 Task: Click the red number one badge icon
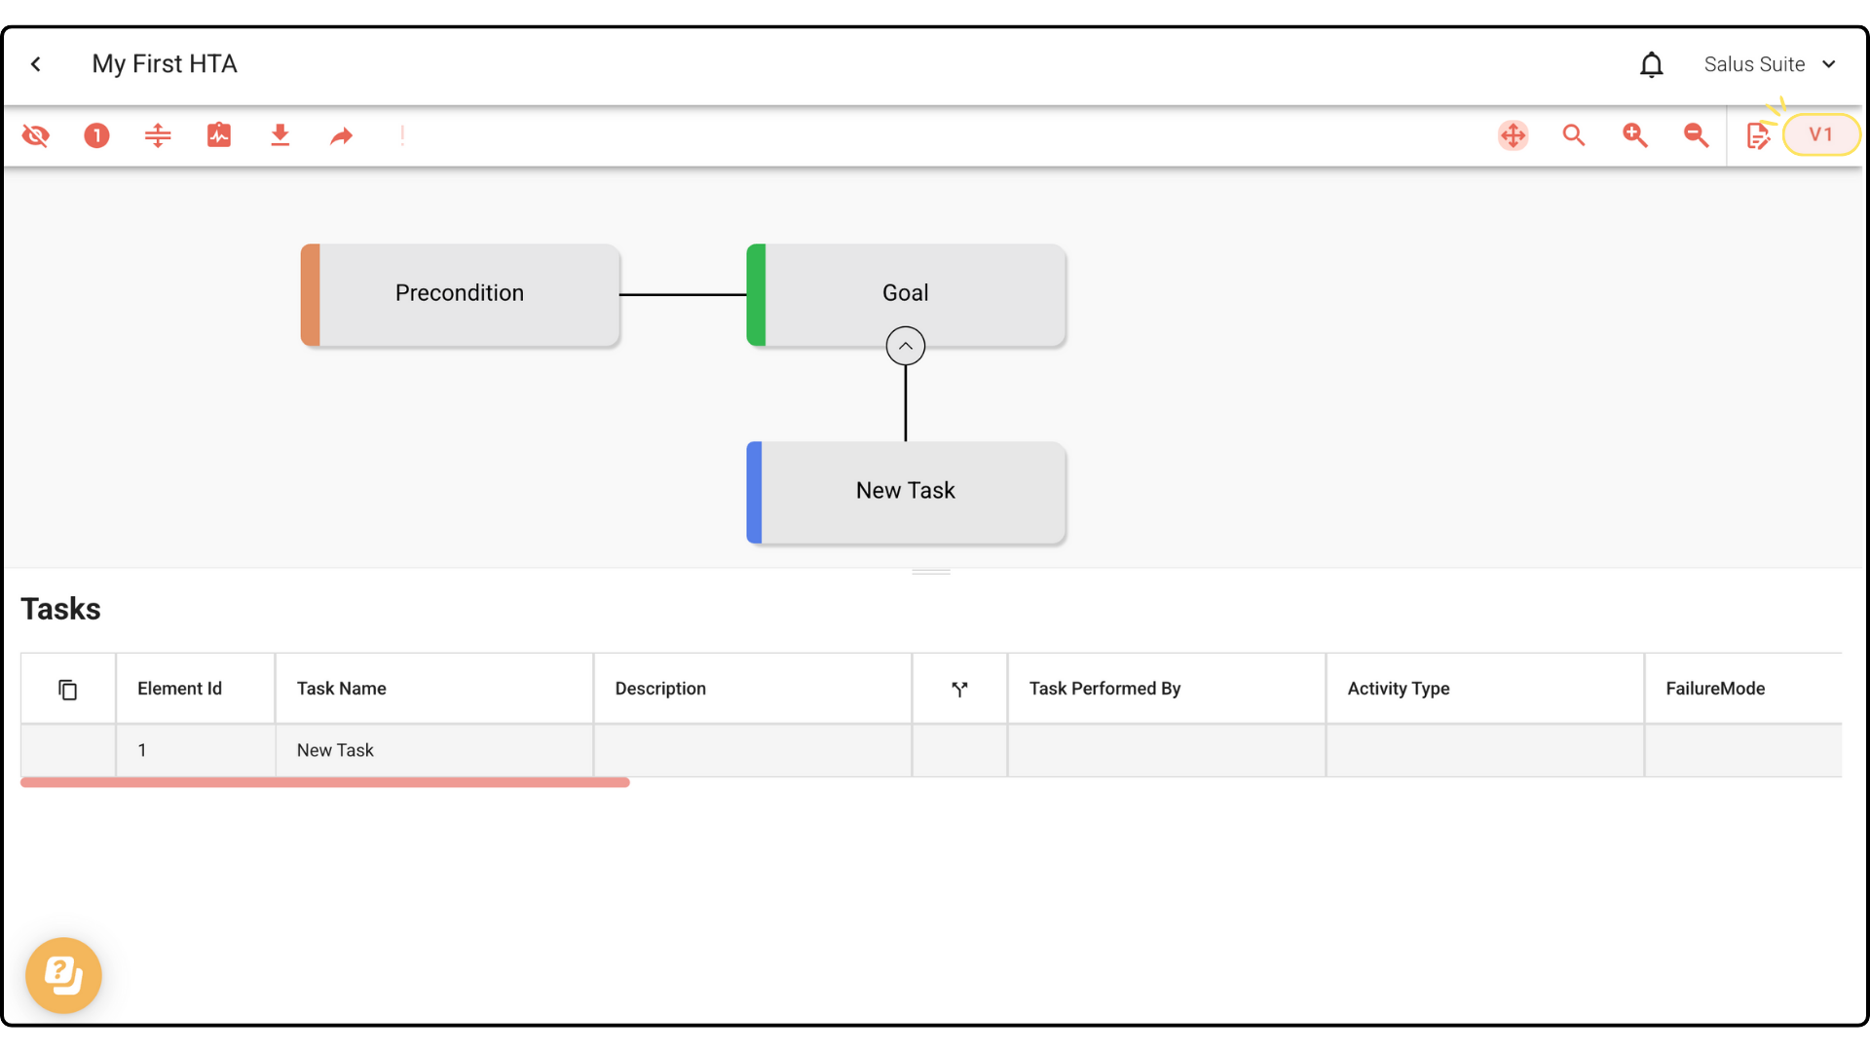pyautogui.click(x=96, y=135)
